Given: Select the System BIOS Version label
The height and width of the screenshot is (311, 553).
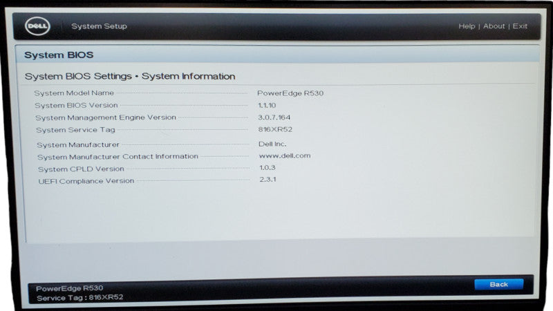Looking at the screenshot, I should point(76,106).
